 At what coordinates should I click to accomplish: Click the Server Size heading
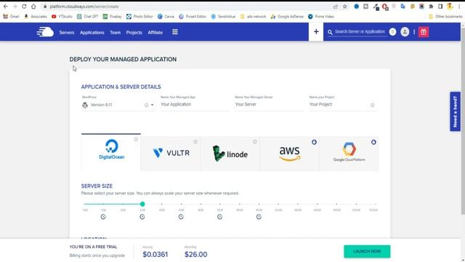point(97,186)
